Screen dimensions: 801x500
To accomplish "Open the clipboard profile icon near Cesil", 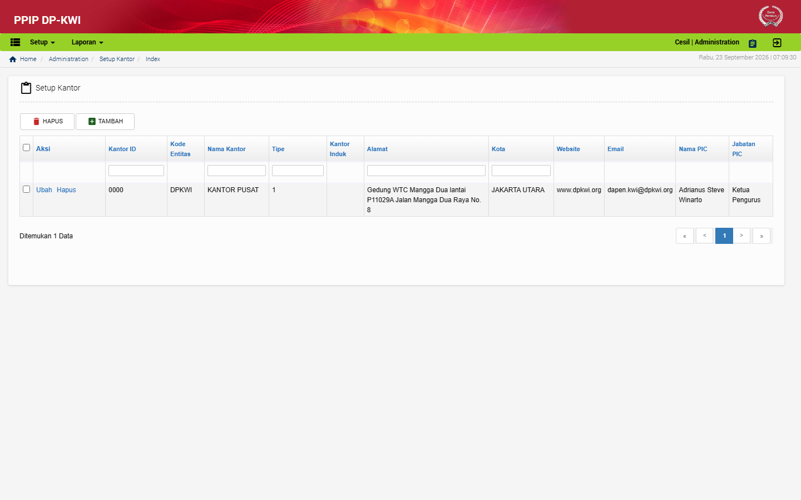I will click(753, 43).
